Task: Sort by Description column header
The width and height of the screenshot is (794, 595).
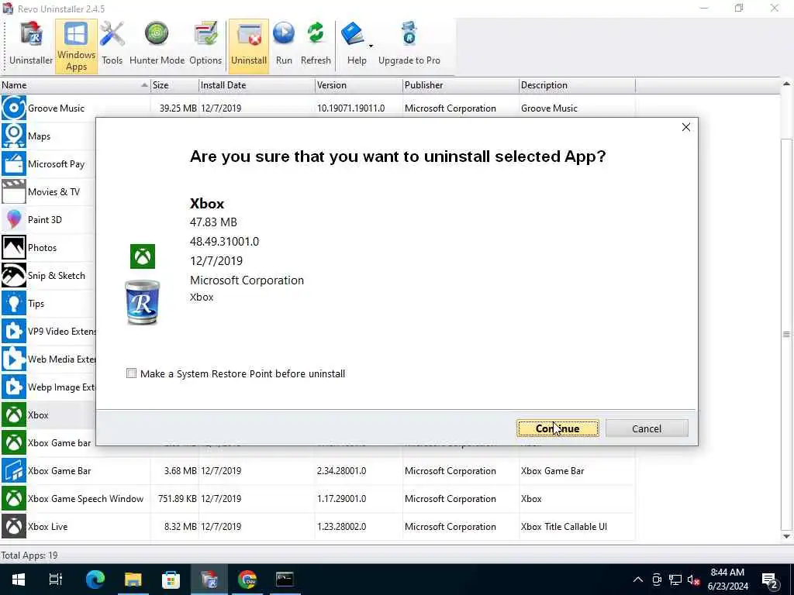Action: [577, 85]
